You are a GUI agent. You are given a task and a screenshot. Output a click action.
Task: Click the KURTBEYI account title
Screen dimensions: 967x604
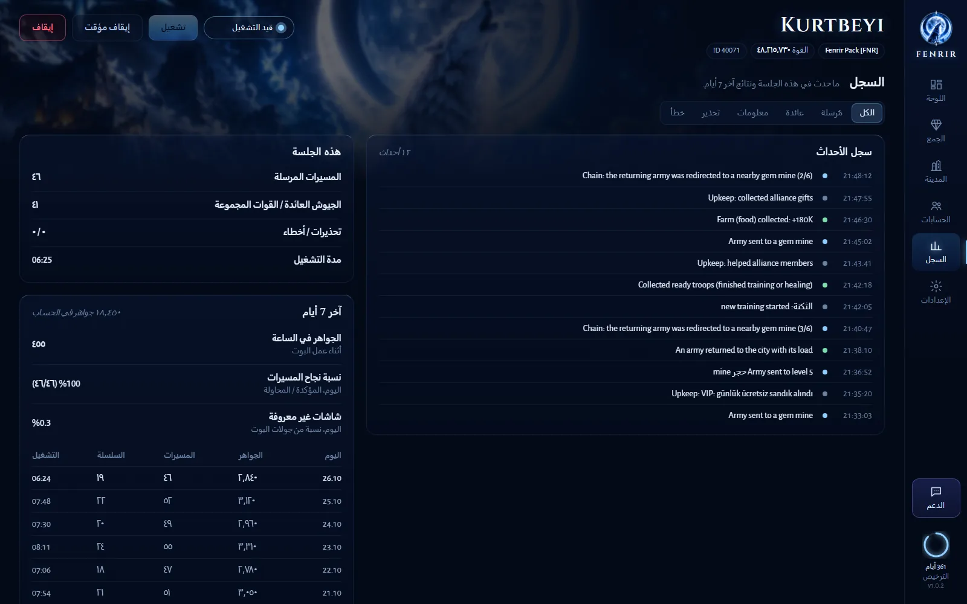point(832,25)
